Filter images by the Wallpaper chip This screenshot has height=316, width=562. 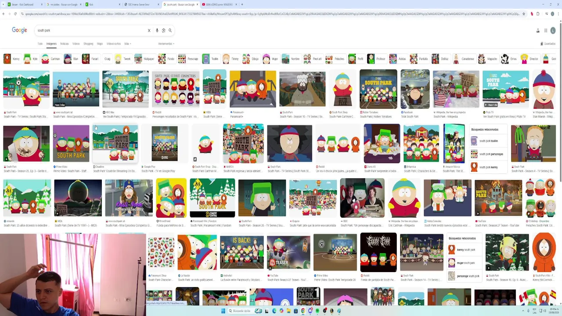145,59
